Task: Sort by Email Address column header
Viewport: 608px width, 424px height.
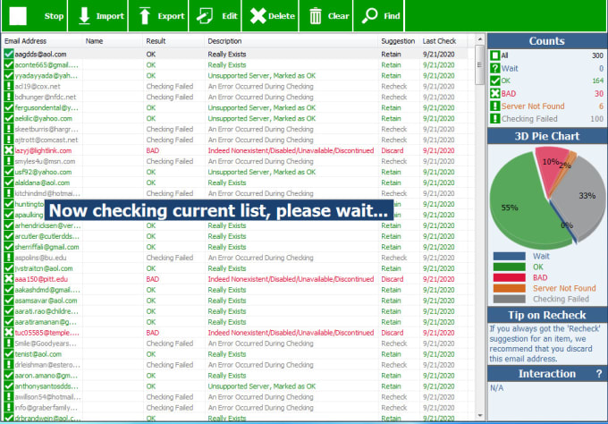Action: (x=25, y=41)
